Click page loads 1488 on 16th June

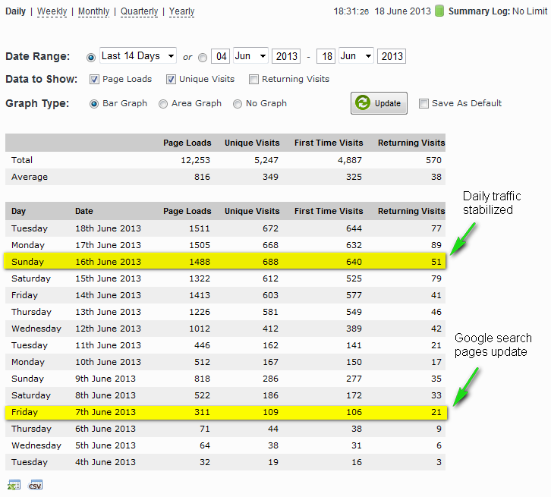pyautogui.click(x=200, y=262)
